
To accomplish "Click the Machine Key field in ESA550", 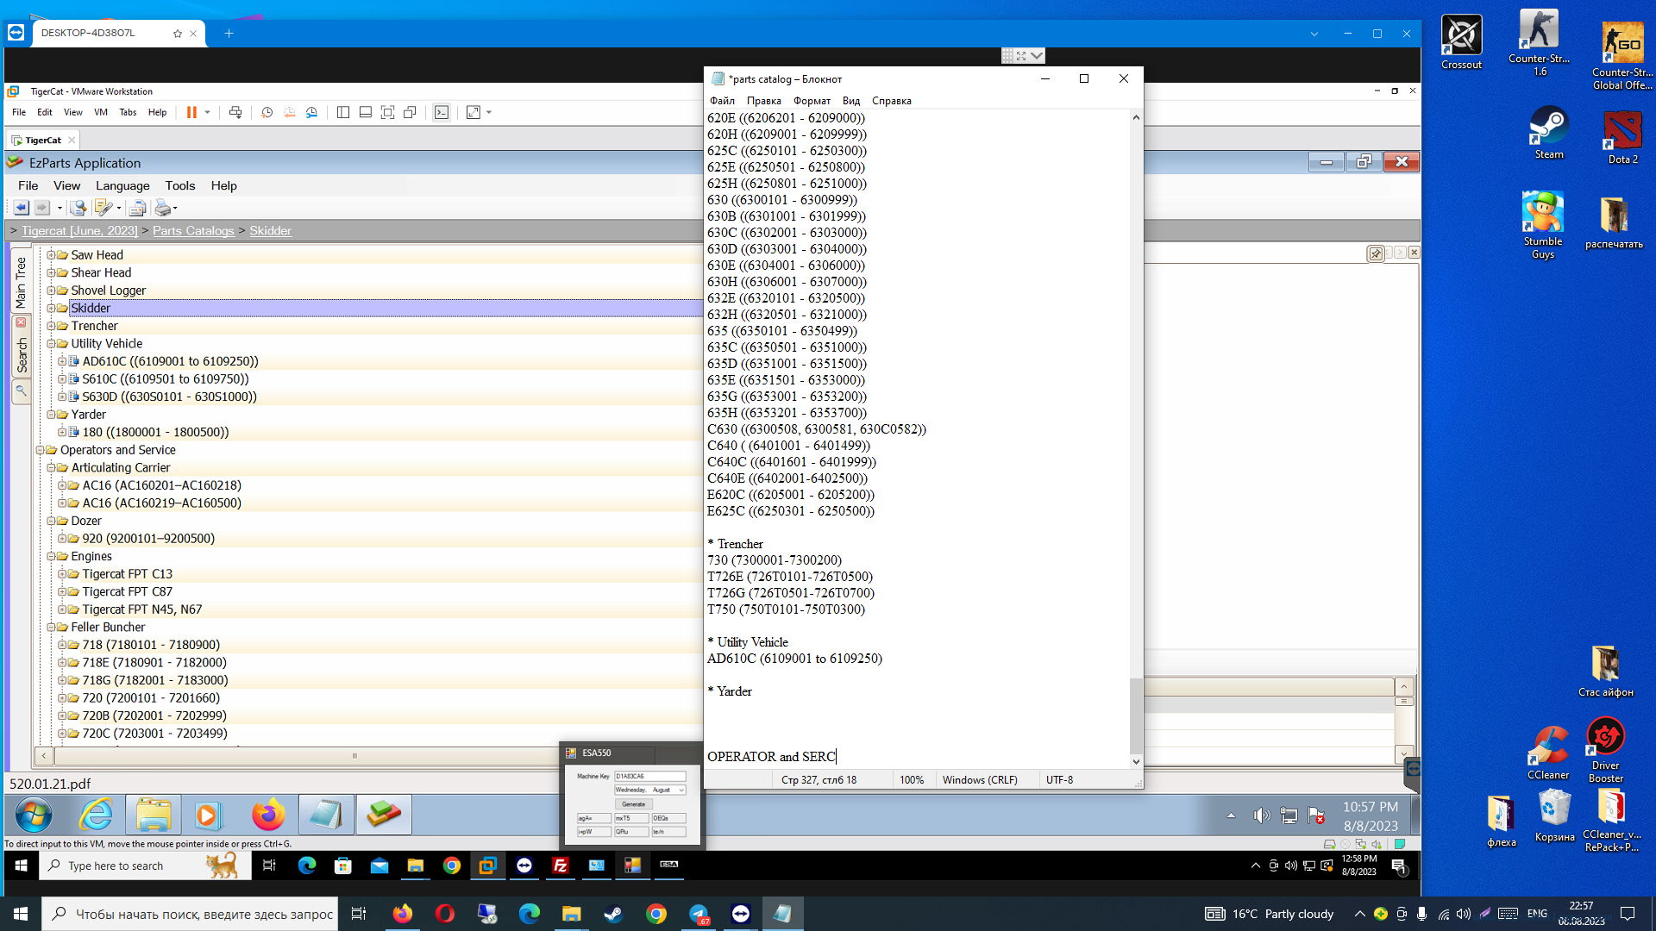I will tap(650, 777).
